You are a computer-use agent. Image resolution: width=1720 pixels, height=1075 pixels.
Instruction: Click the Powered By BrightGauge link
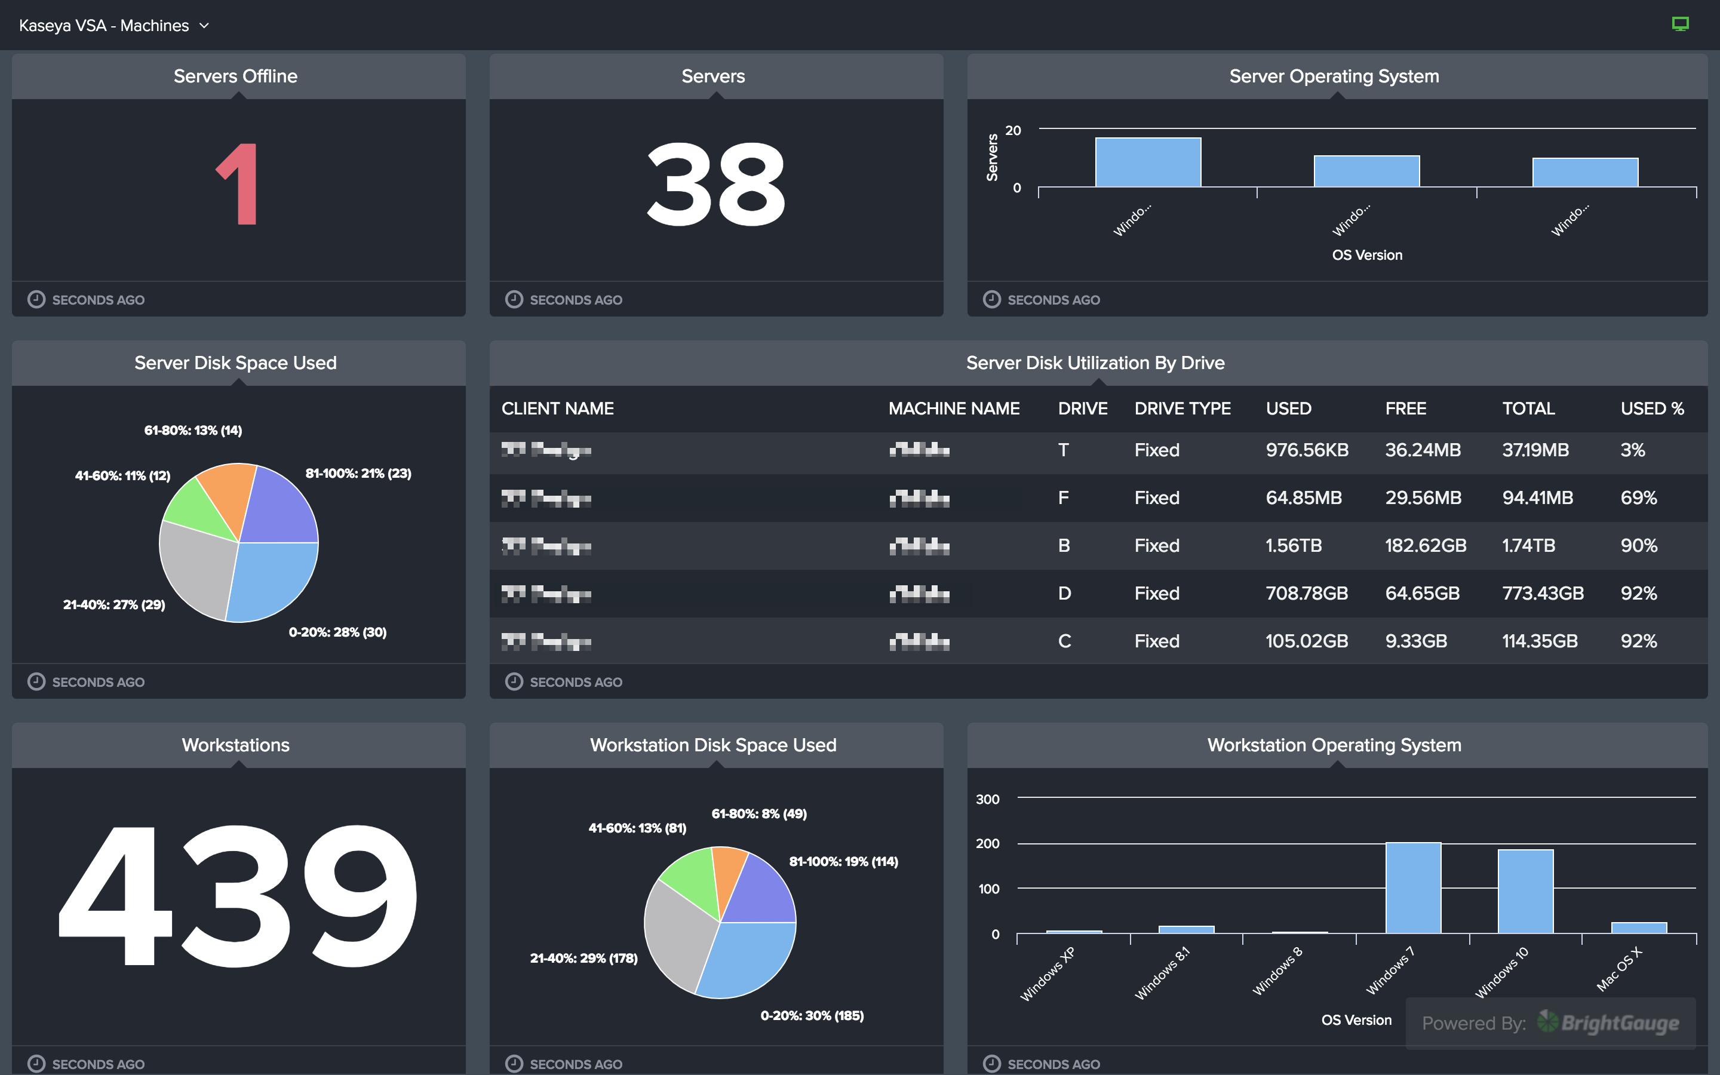pyautogui.click(x=1550, y=1022)
